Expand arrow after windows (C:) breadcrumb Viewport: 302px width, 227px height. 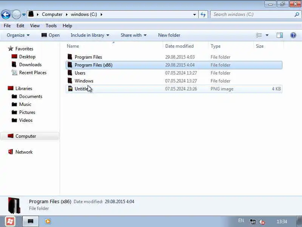[x=101, y=14]
